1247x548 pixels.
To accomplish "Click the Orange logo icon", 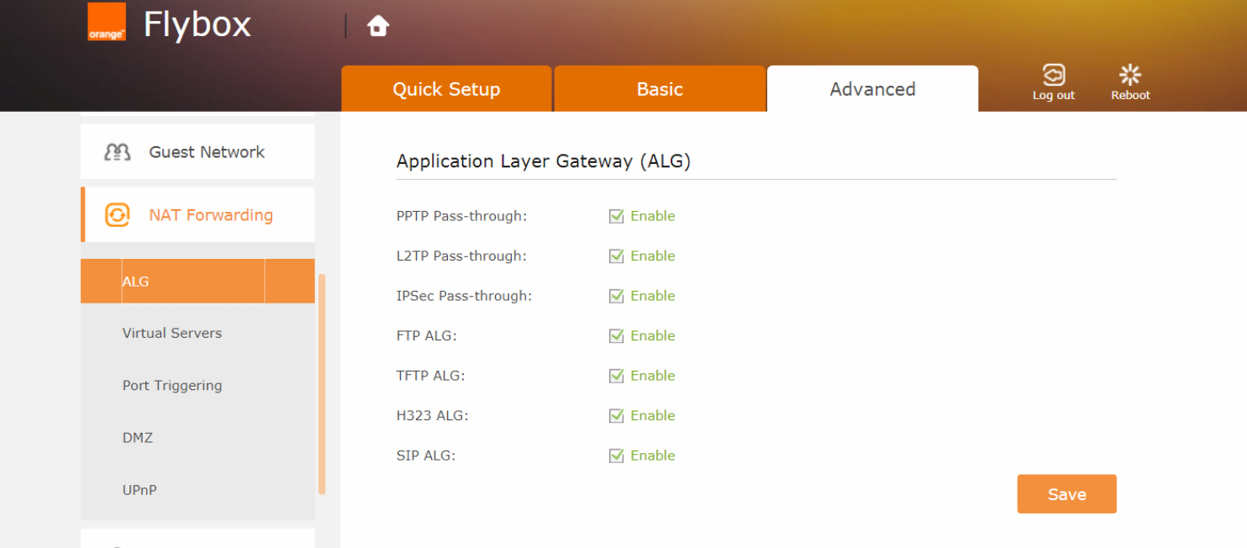I will (x=107, y=22).
